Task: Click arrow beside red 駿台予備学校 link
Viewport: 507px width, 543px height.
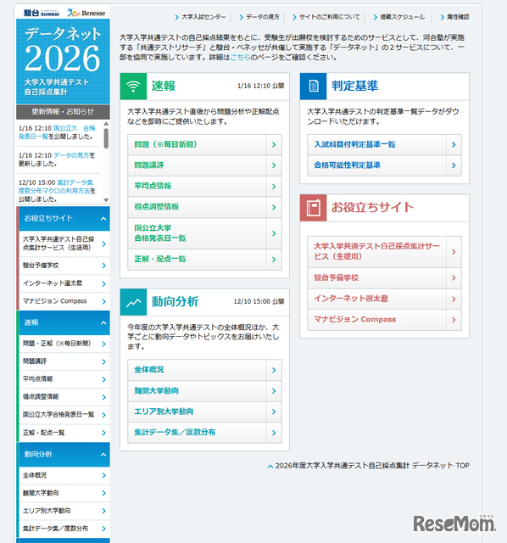Action: click(454, 278)
